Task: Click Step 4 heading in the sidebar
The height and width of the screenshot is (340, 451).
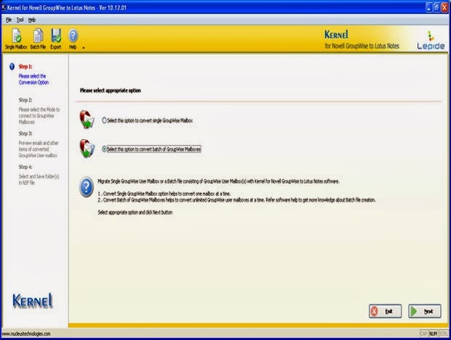Action: pyautogui.click(x=25, y=167)
